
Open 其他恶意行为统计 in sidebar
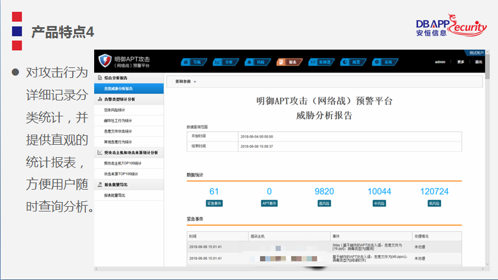[x=129, y=142]
